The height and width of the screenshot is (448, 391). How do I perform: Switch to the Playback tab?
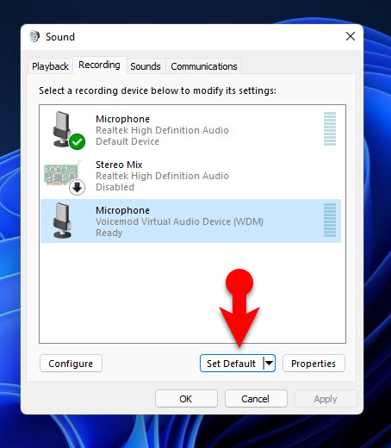50,66
